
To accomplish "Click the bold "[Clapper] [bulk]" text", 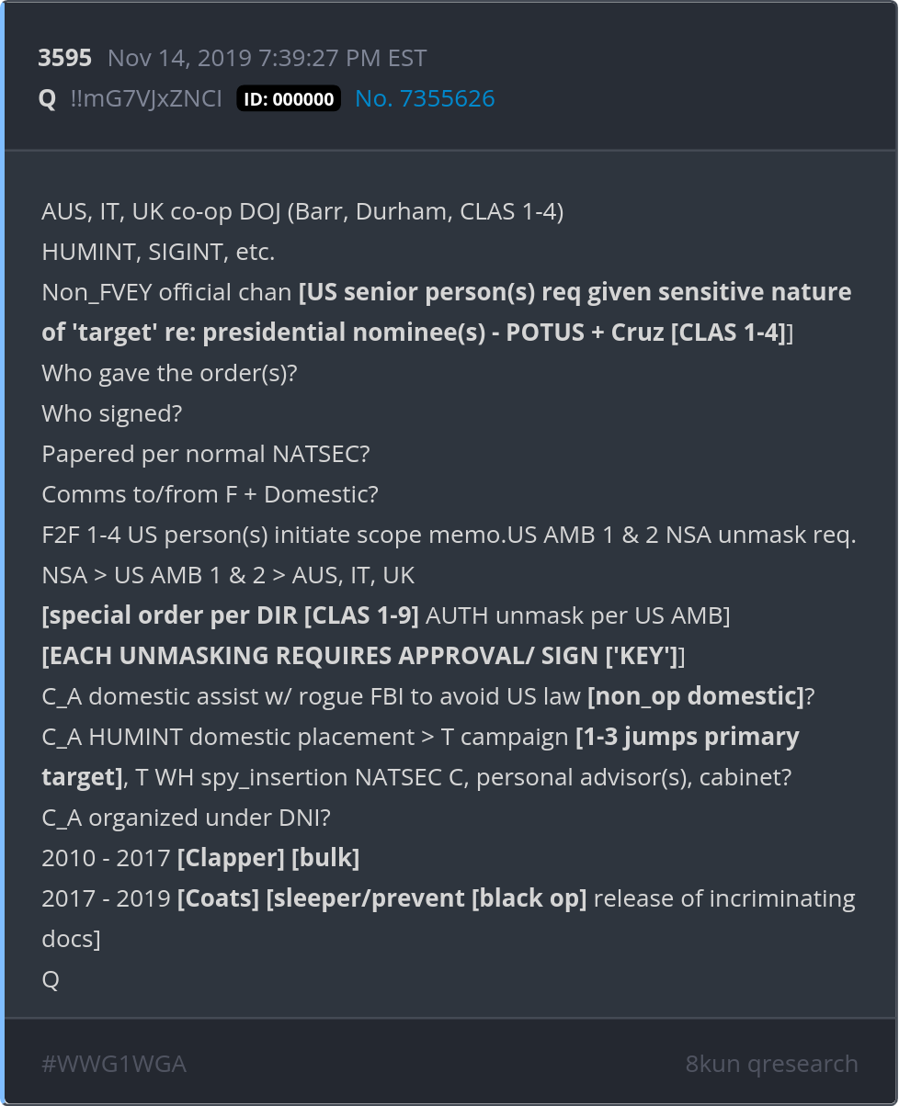I will 267,858.
